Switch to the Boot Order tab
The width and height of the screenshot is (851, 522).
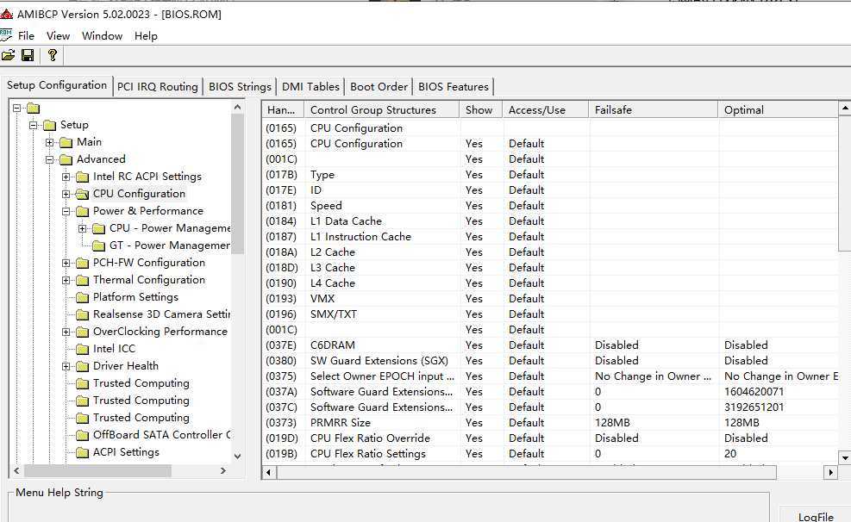(x=379, y=87)
